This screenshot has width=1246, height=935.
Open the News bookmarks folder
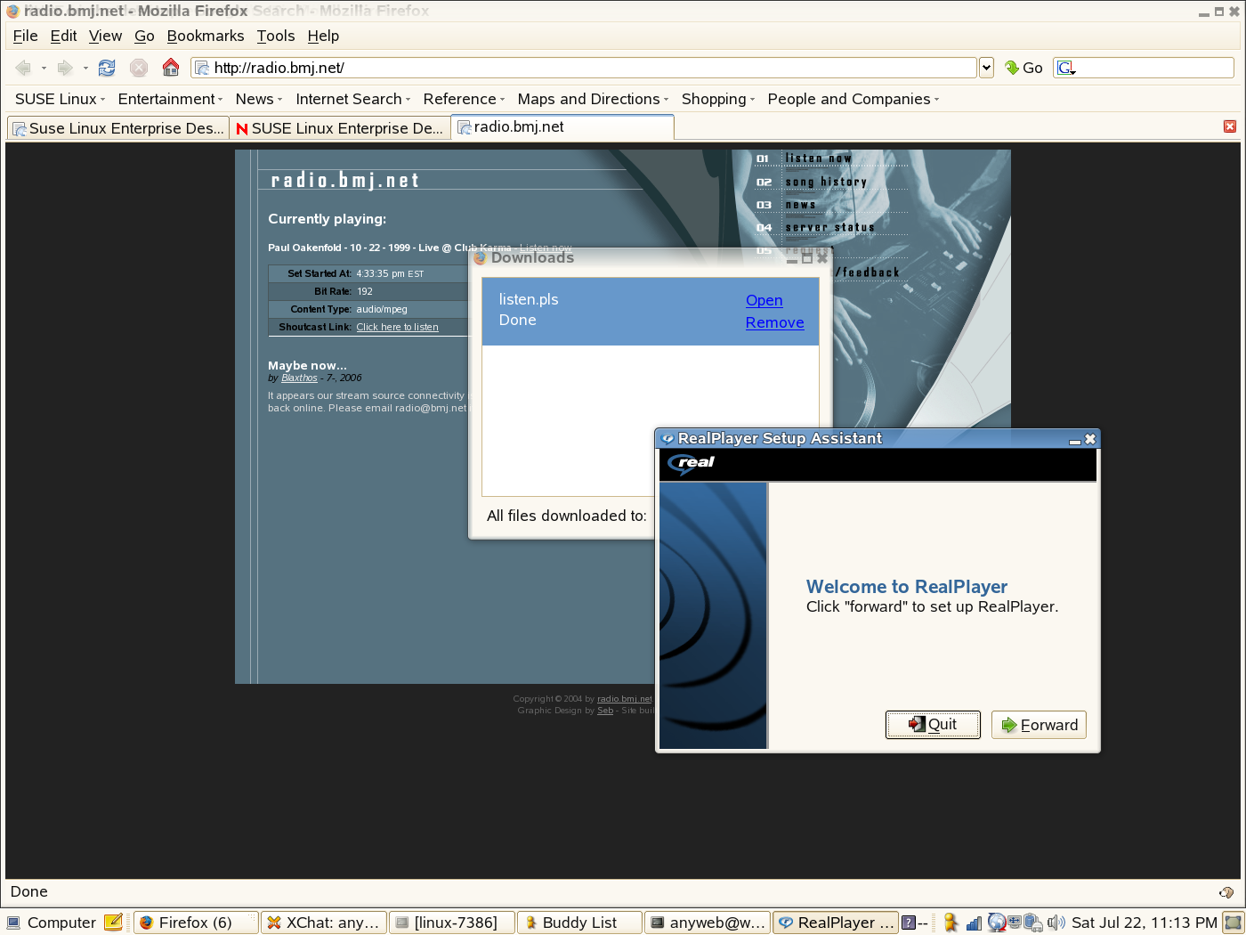(x=258, y=99)
